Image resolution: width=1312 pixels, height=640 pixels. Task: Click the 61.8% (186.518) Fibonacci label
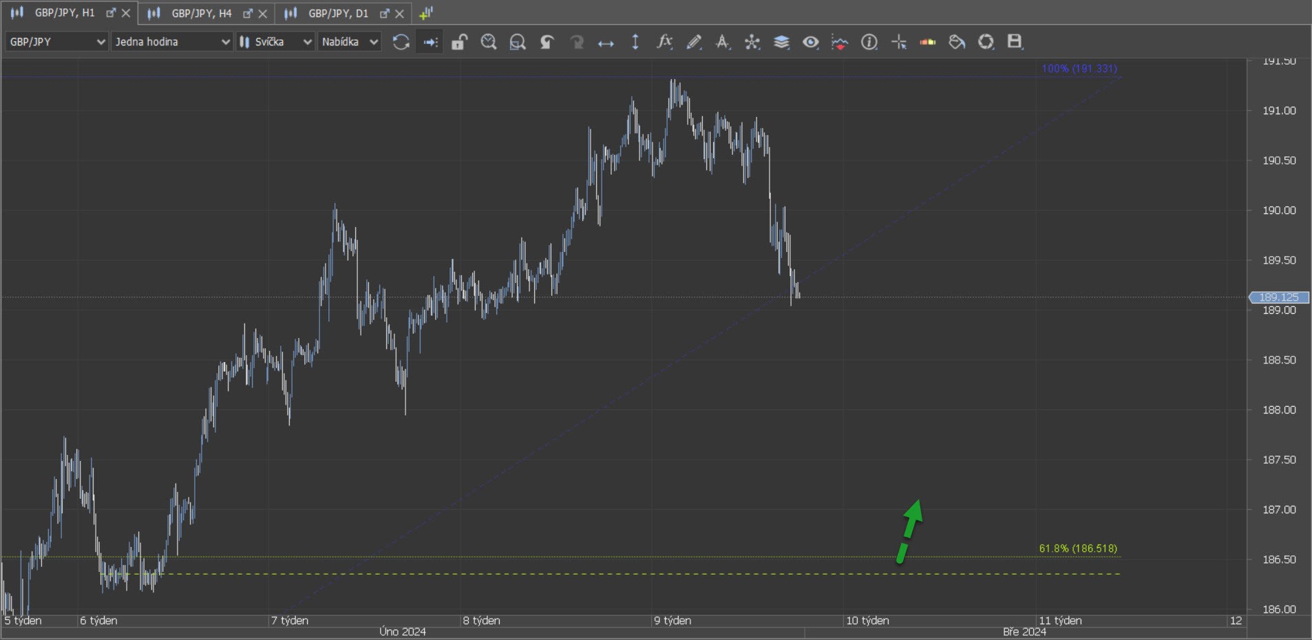pos(1078,548)
